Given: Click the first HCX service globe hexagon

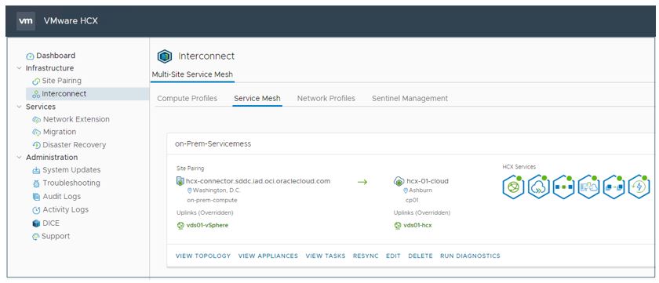Looking at the screenshot, I should [513, 187].
